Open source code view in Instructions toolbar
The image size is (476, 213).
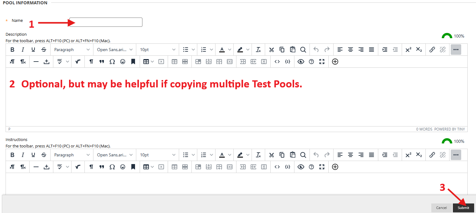click(x=277, y=167)
